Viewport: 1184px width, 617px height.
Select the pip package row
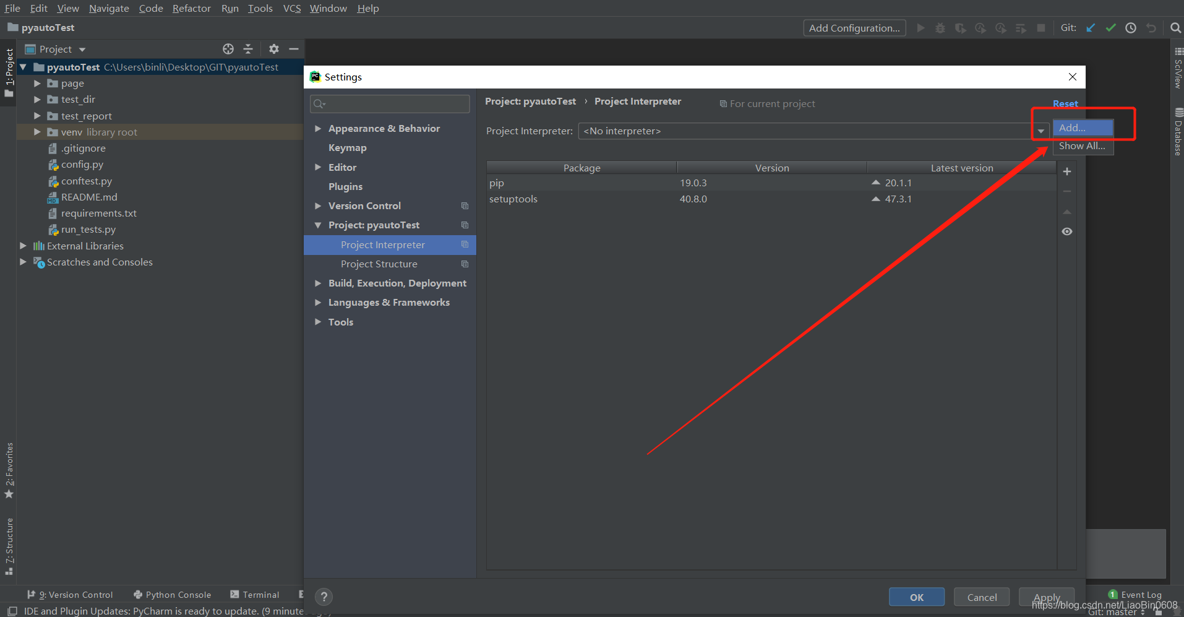coord(771,183)
